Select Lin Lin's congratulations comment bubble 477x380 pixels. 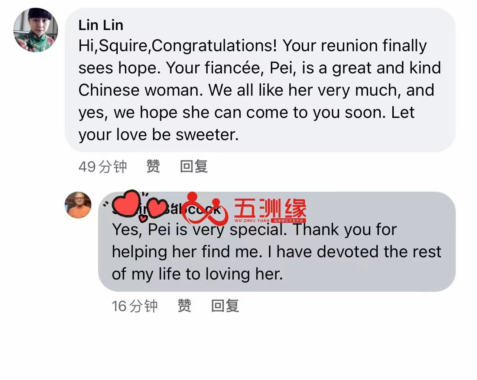coord(260,80)
